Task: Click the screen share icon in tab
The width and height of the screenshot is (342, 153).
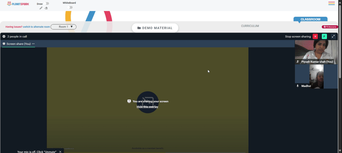Action: click(x=4, y=44)
